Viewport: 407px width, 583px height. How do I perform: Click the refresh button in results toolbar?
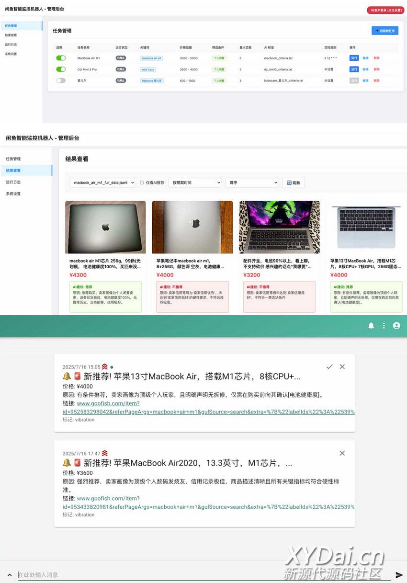[293, 183]
